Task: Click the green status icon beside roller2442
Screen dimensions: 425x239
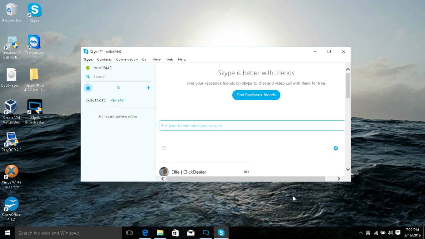Action: pyautogui.click(x=88, y=68)
